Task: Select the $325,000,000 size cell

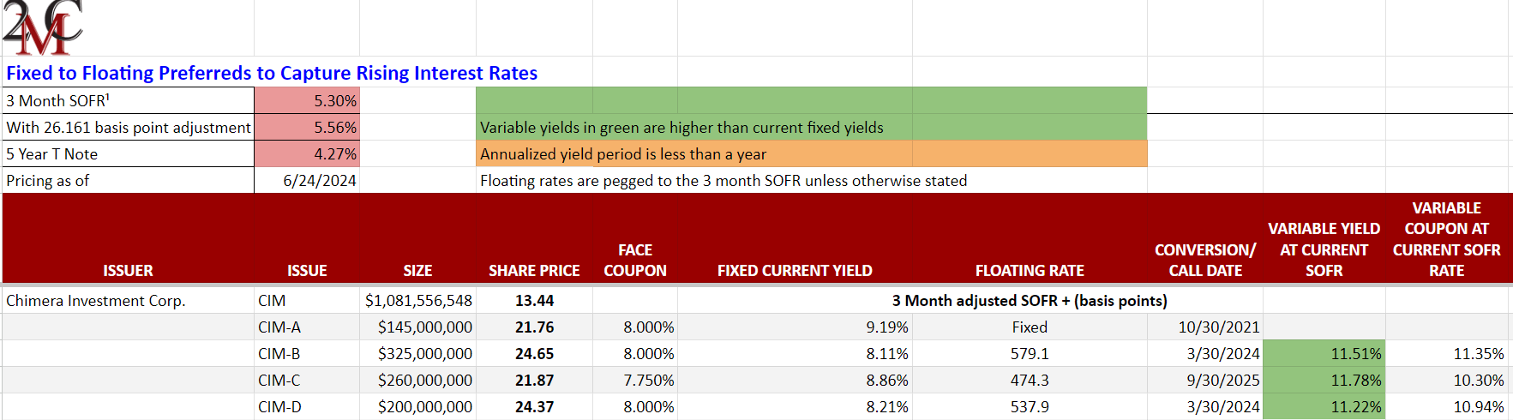Action: [425, 354]
